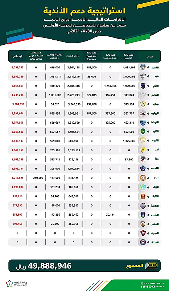169x291 pixels.
Task: Click the arrow beside النهضة club name
Action: [x=148, y=123]
